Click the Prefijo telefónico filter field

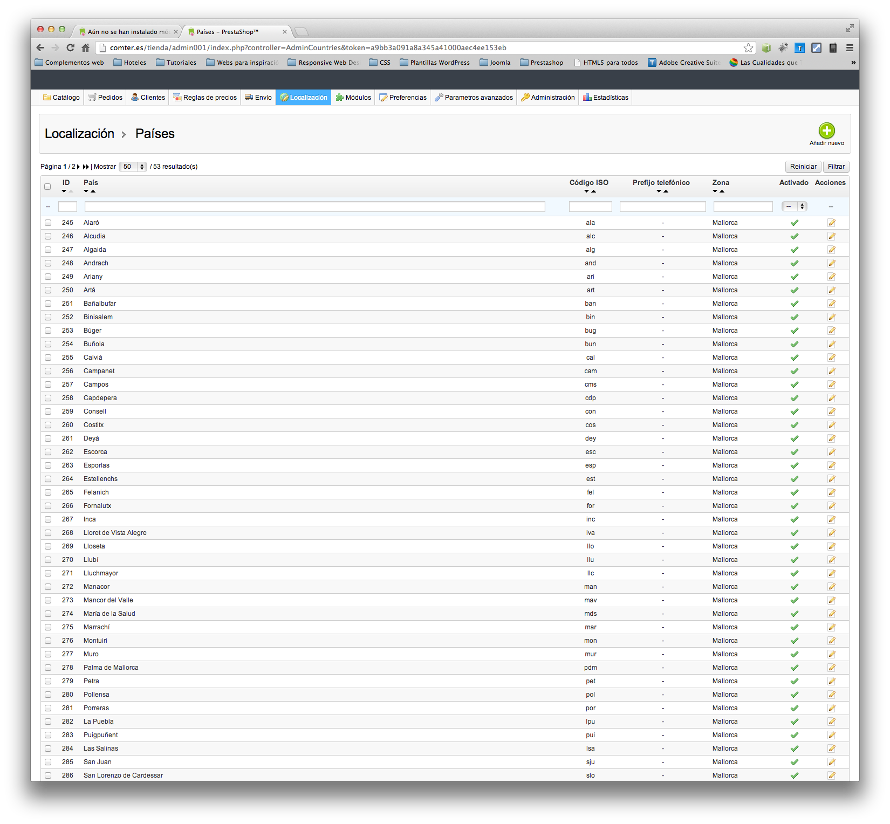pyautogui.click(x=662, y=207)
